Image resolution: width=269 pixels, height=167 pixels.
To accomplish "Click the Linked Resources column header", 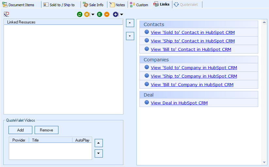I will coord(63,22).
